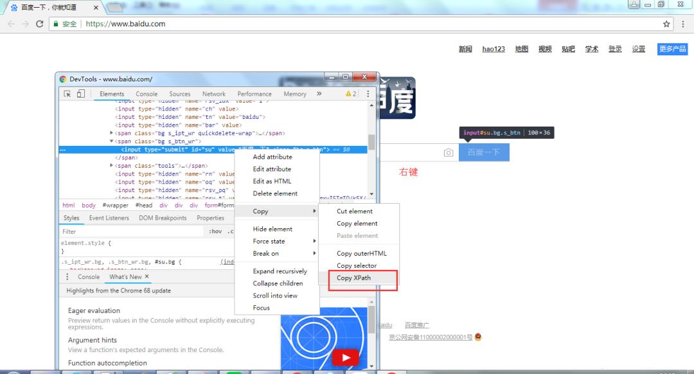Toggle the :hov element state button
Viewport: 694px width, 374px height.
[x=215, y=231]
